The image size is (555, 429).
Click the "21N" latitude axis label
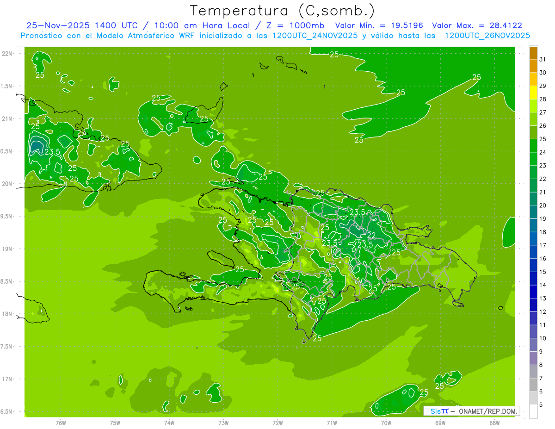point(8,118)
